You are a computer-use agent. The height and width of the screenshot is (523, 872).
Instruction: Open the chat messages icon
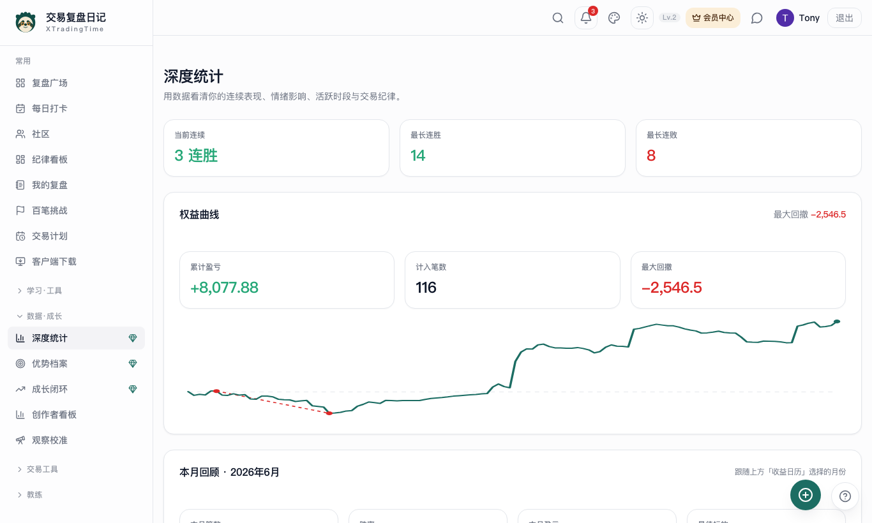pos(757,18)
